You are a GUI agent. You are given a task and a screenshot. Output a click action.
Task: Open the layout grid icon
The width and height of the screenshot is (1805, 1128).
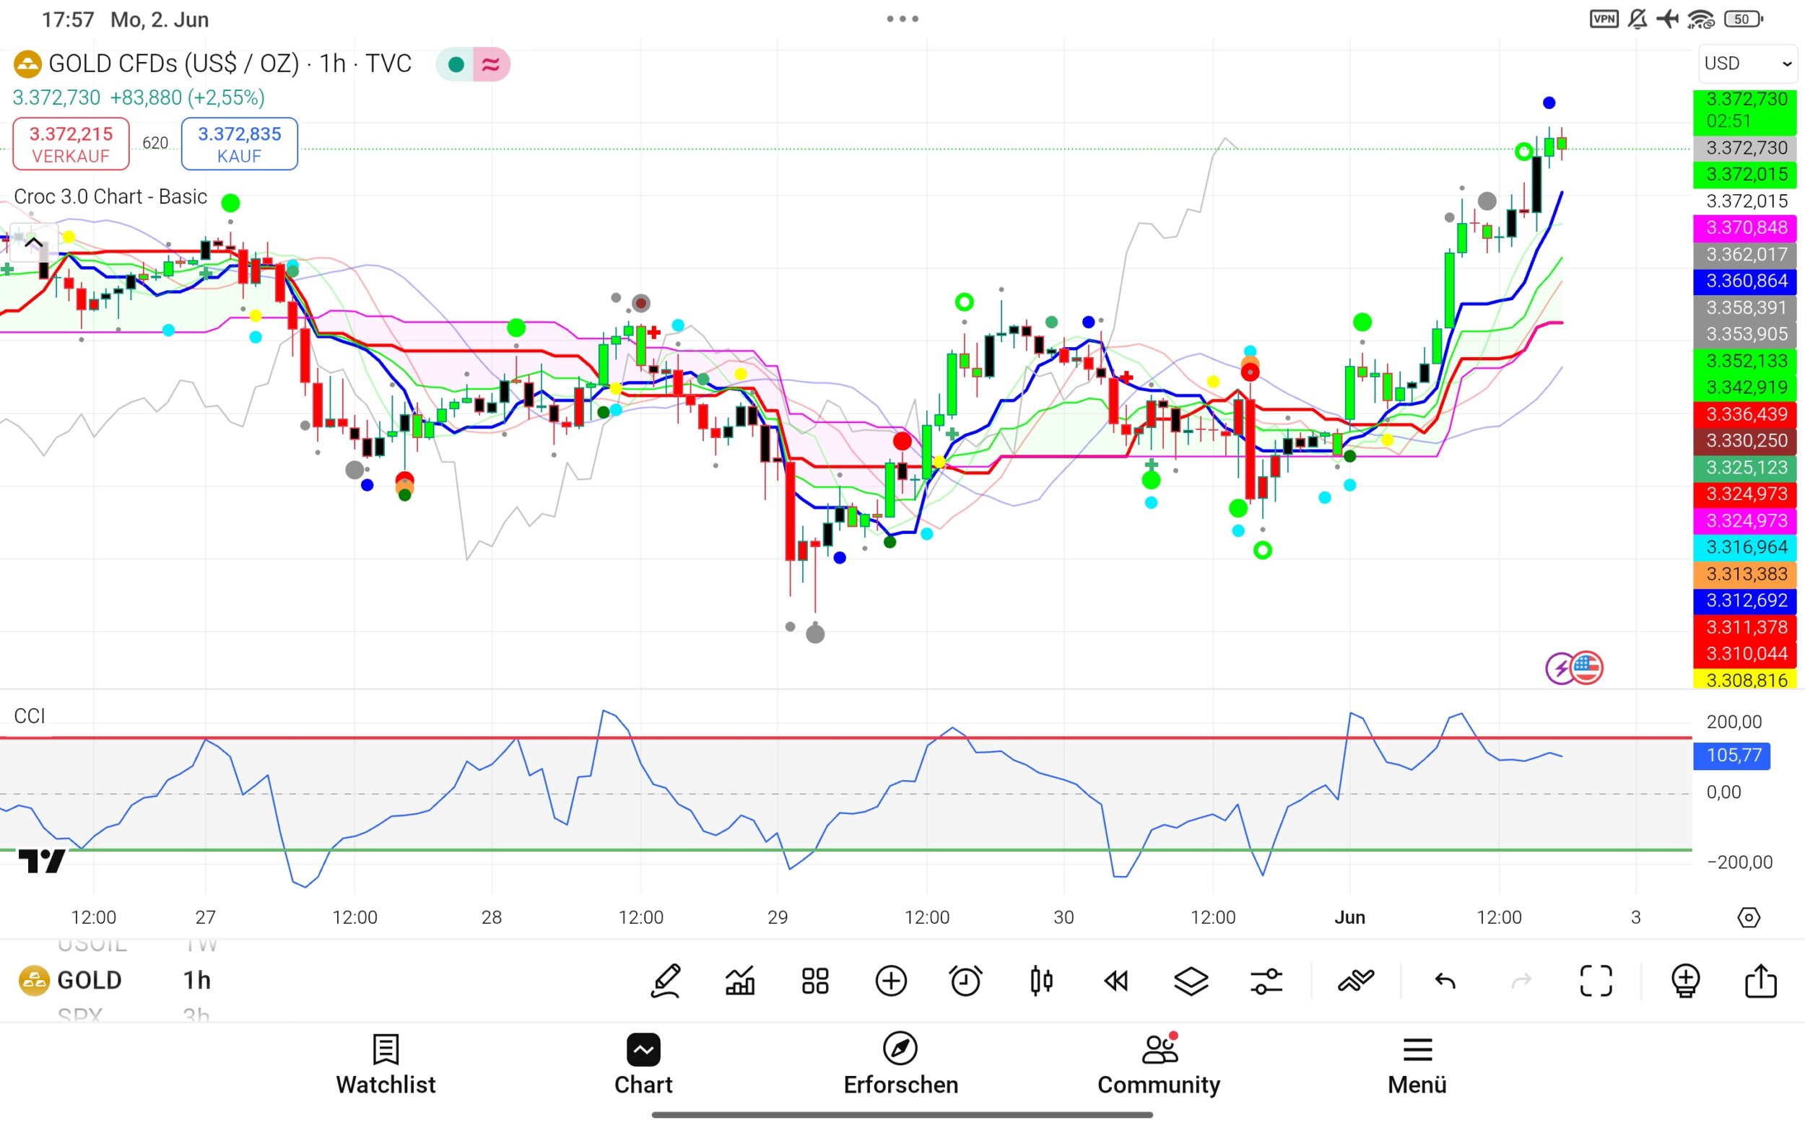pos(815,980)
